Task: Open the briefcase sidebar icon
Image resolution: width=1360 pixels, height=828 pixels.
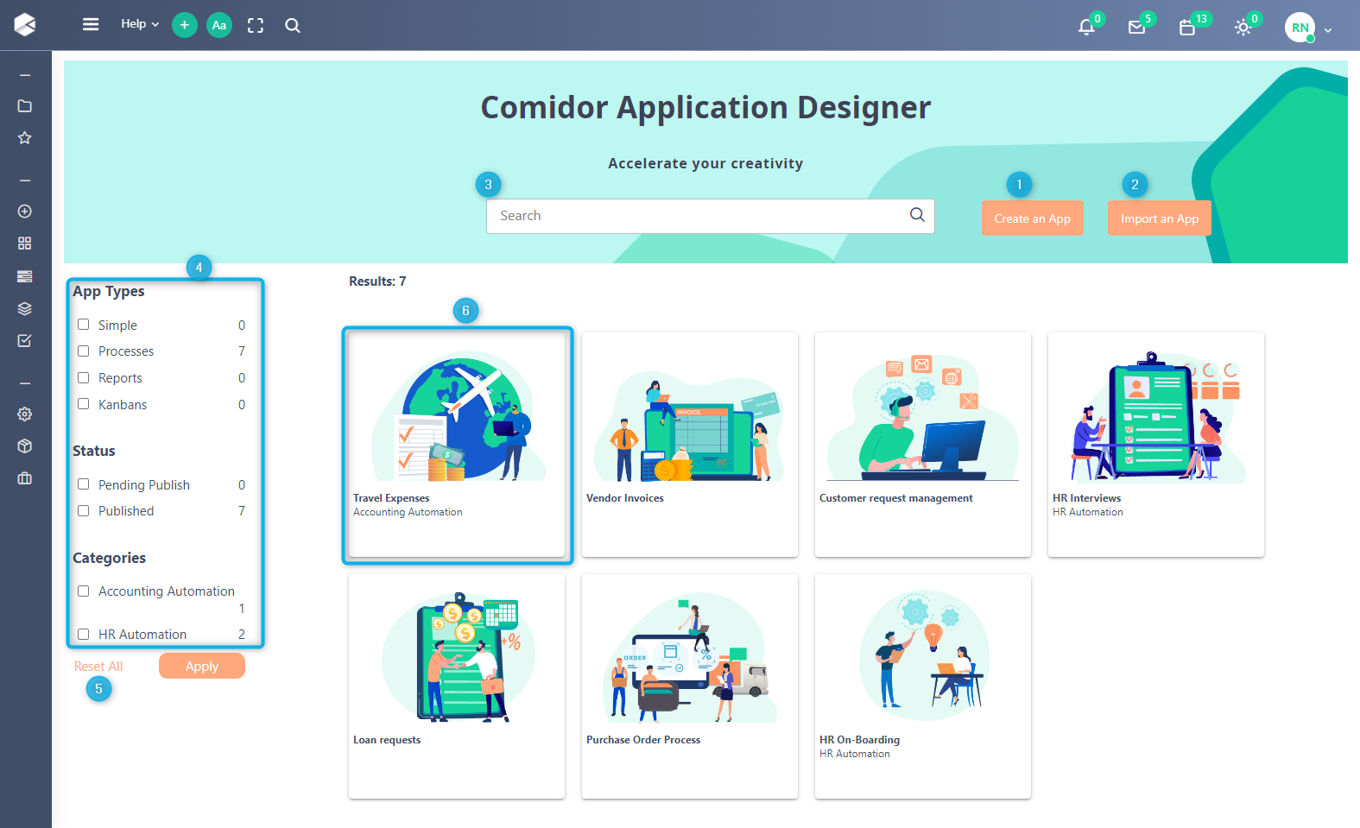Action: coord(25,478)
